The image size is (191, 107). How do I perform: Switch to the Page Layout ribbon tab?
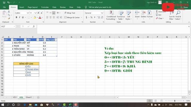point(33,7)
